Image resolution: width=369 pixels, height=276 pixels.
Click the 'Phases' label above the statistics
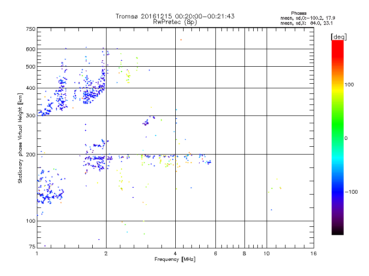click(x=298, y=13)
